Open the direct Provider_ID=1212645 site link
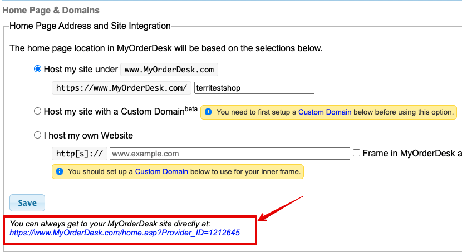 [125, 233]
